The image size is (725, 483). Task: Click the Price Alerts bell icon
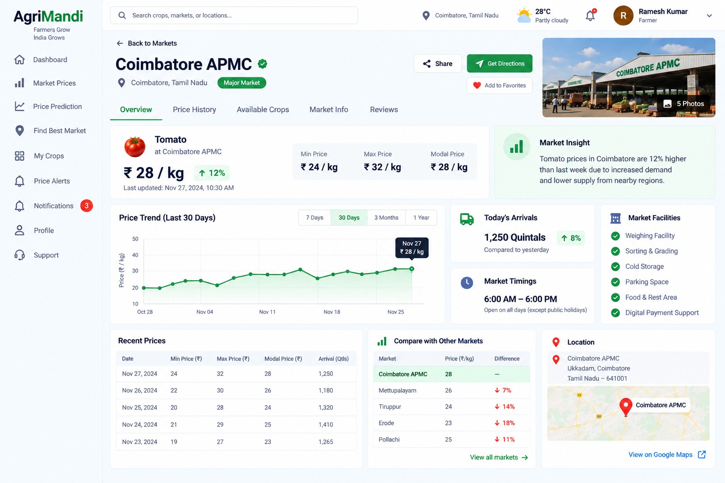pos(19,181)
